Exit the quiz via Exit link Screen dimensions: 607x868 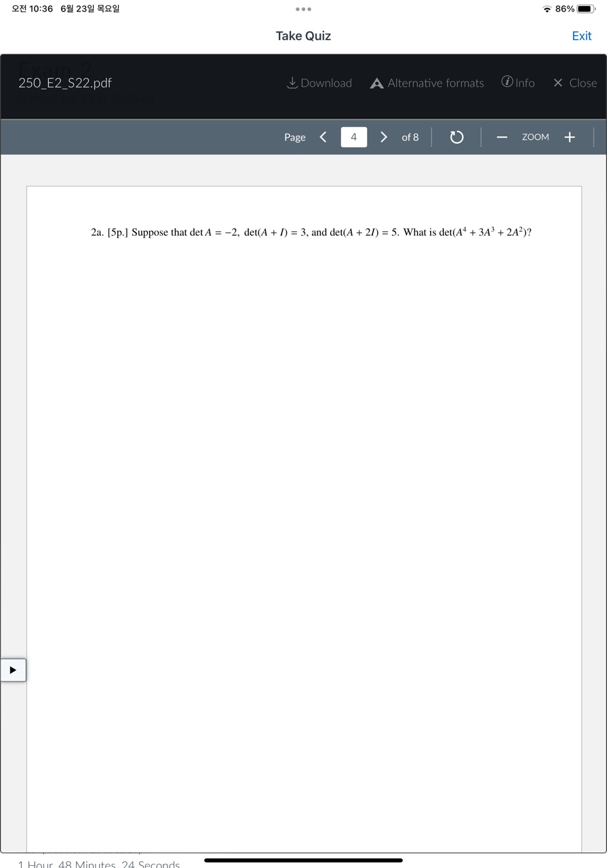coord(582,36)
